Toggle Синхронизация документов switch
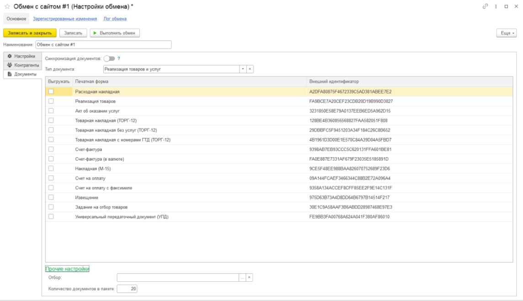Viewport: 523px width, 301px height. 109,58
